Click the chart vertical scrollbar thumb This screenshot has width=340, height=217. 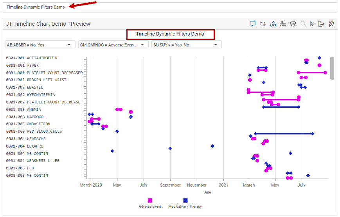[332, 68]
